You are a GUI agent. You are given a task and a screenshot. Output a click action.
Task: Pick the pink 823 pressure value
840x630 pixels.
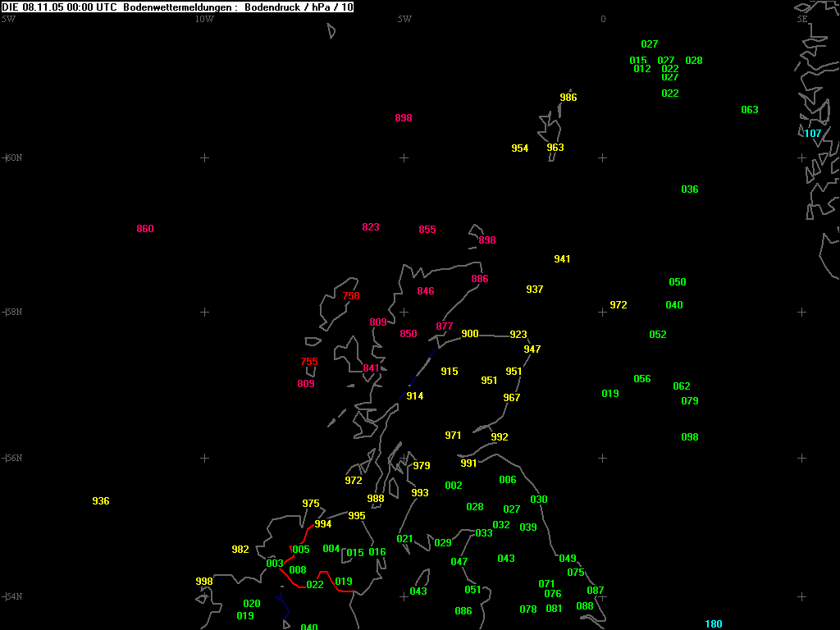tap(370, 227)
